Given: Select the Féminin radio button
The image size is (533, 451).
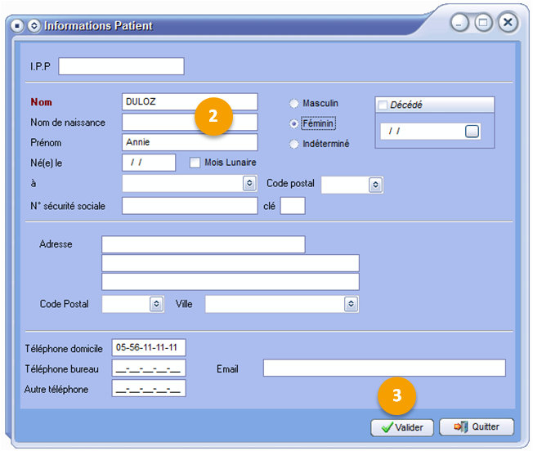Looking at the screenshot, I should pyautogui.click(x=293, y=123).
